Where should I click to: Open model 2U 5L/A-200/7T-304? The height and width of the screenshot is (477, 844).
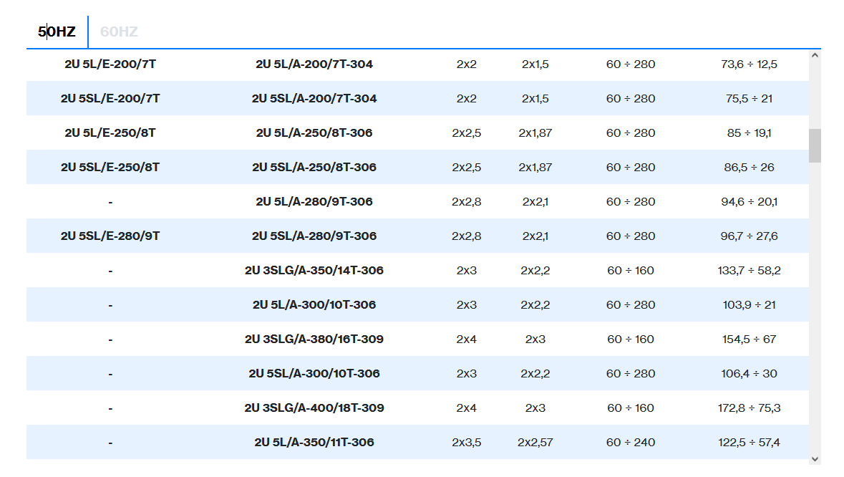(314, 64)
